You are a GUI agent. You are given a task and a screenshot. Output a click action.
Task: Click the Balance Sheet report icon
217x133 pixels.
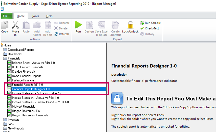pyautogui.click(x=9, y=63)
